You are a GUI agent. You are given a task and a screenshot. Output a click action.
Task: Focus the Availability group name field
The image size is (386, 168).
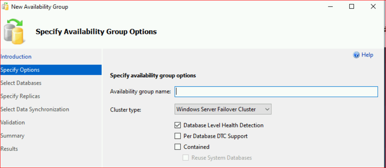pos(276,92)
